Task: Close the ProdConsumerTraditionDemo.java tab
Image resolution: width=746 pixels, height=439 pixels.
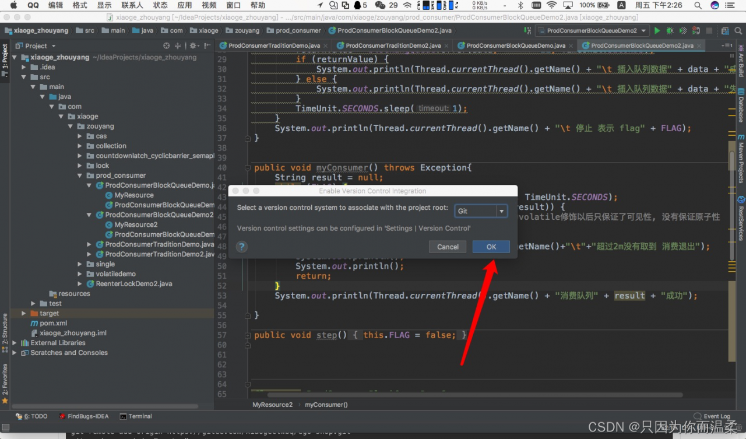Action: click(x=325, y=45)
